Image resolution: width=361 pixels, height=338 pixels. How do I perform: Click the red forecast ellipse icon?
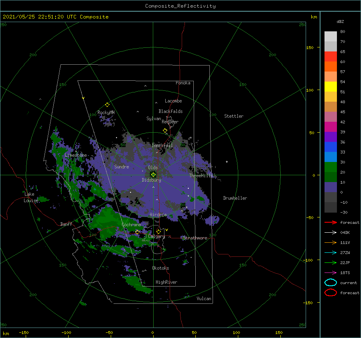[x=331, y=293]
